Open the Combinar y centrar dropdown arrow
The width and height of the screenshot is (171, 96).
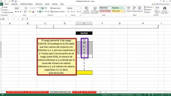click(65, 11)
